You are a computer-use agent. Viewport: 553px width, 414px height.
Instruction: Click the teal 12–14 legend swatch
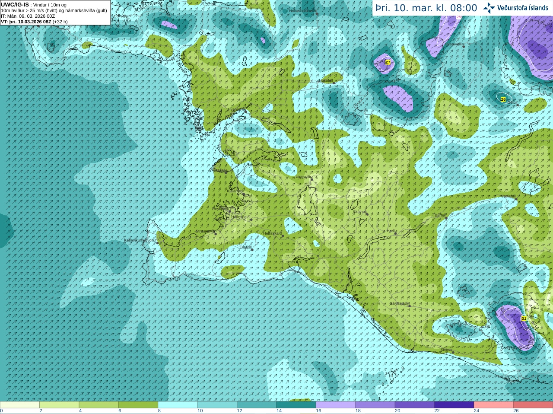point(257,405)
